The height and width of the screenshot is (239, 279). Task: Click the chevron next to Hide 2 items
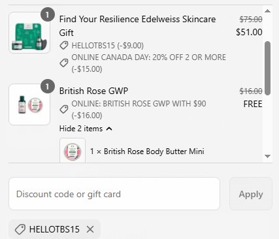[x=109, y=129]
